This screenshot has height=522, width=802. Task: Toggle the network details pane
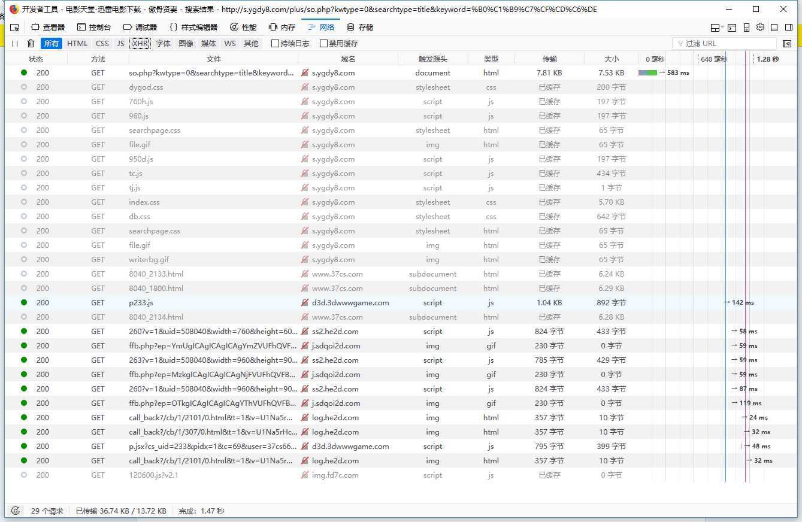(x=787, y=44)
